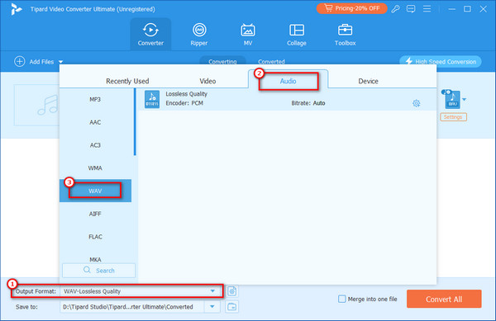Click the format Search field
Image resolution: width=496 pixels, height=321 pixels.
pos(98,271)
